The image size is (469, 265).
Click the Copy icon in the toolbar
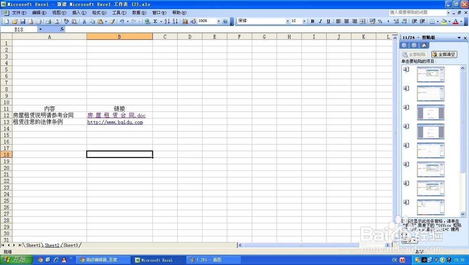[x=92, y=21]
